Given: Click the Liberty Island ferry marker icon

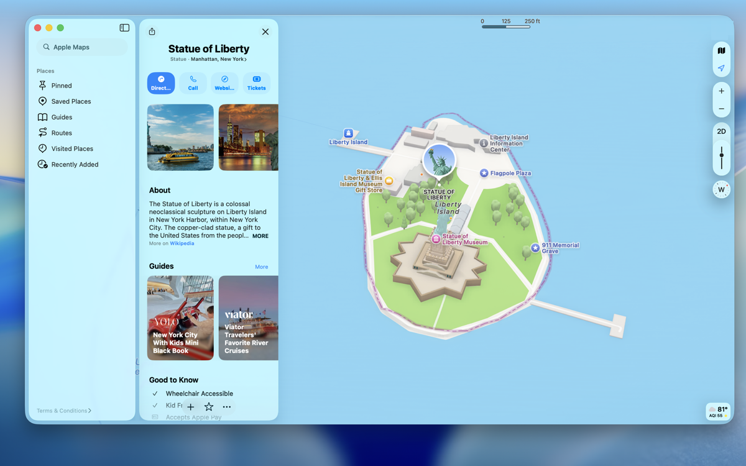Looking at the screenshot, I should click(349, 133).
